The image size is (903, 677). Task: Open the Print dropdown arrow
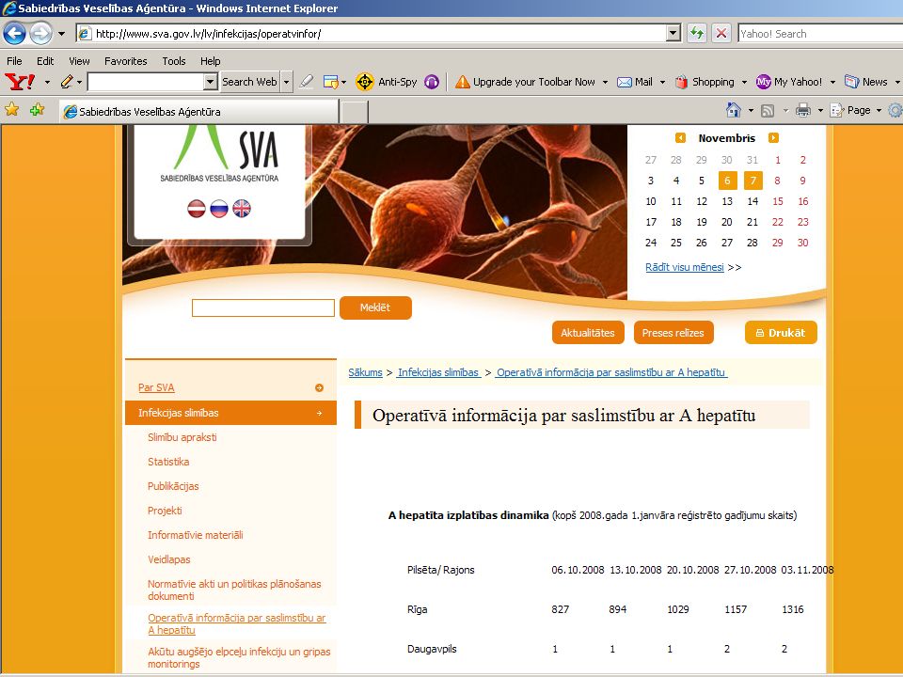pyautogui.click(x=820, y=110)
